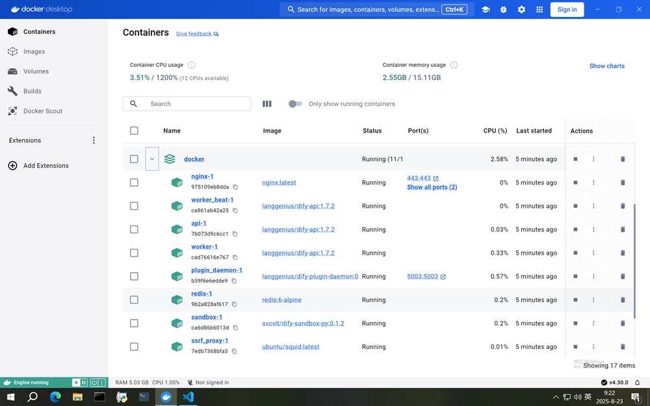The image size is (650, 406).
Task: Select all containers header checkbox
Action: coord(134,131)
